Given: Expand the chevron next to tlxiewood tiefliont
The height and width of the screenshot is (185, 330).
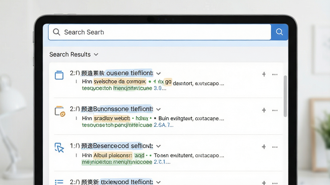Looking at the screenshot, I should (159, 182).
